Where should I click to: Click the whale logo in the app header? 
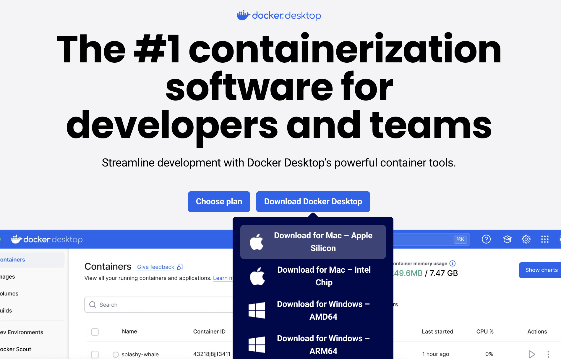(17, 239)
